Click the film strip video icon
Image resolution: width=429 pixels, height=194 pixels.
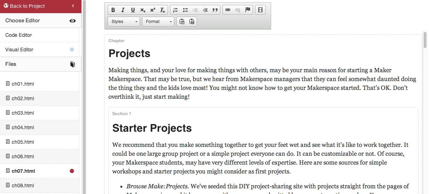point(260,10)
